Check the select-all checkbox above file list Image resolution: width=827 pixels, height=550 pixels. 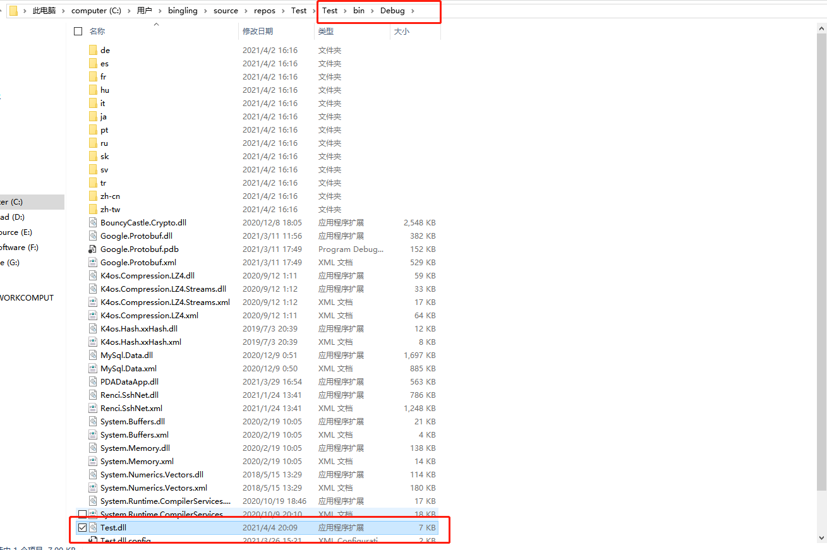[78, 30]
